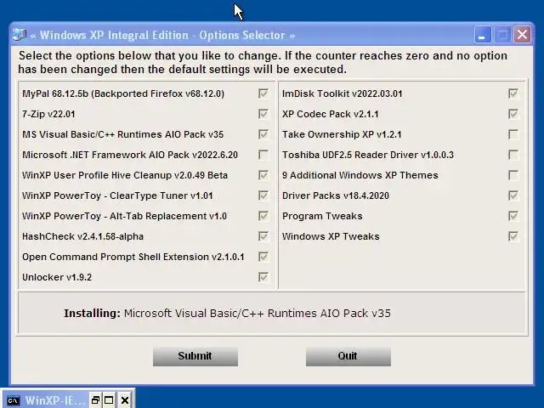Viewport: 544px width, 408px height.
Task: Click 'WinXP PowerToy - Alt-Tab Replacement v1.0' label
Action: 124,216
